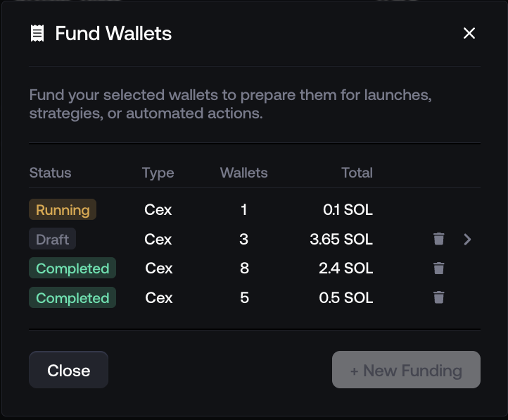Image resolution: width=508 pixels, height=420 pixels.
Task: Select the Completed badge for 8 wallets
Action: (72, 268)
